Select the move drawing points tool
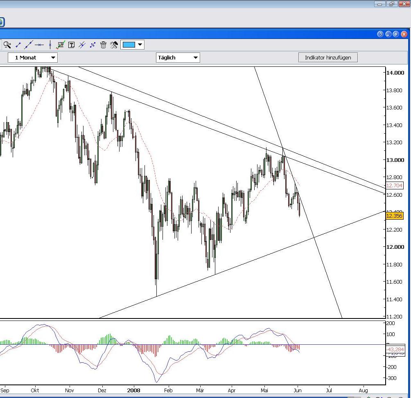411x398 pixels. tap(93, 45)
